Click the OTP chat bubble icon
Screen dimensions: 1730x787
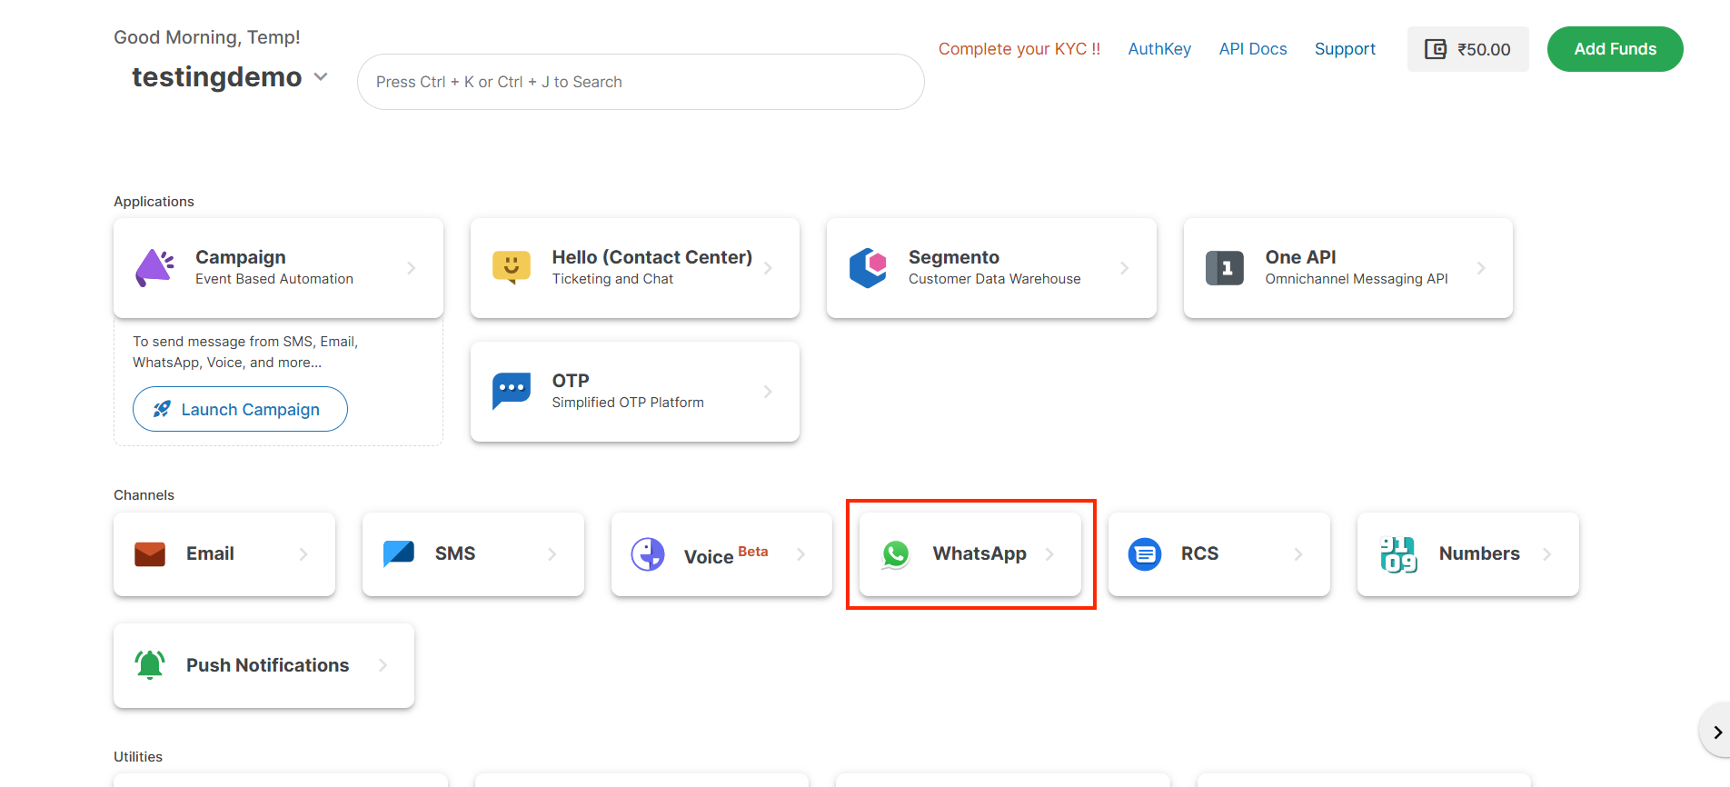(511, 391)
